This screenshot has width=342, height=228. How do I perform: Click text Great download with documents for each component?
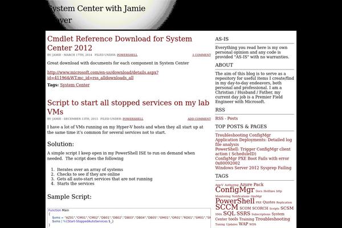[x=118, y=63]
